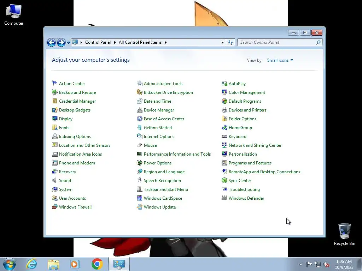
Task: Click the Backup and Restore icon
Action: click(55, 92)
